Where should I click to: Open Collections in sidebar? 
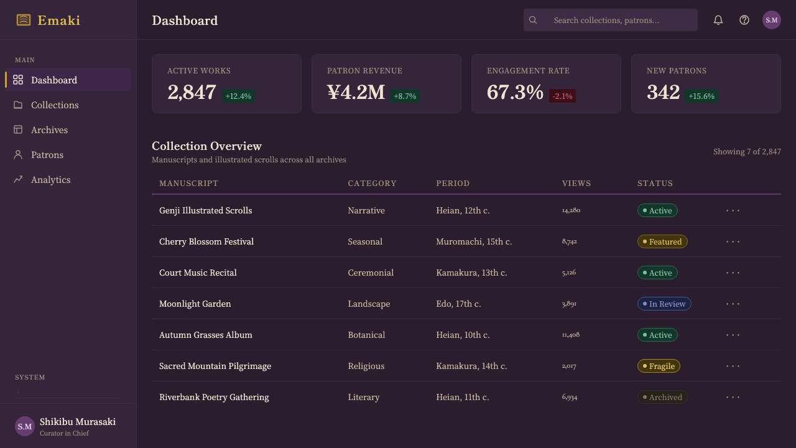68,105
